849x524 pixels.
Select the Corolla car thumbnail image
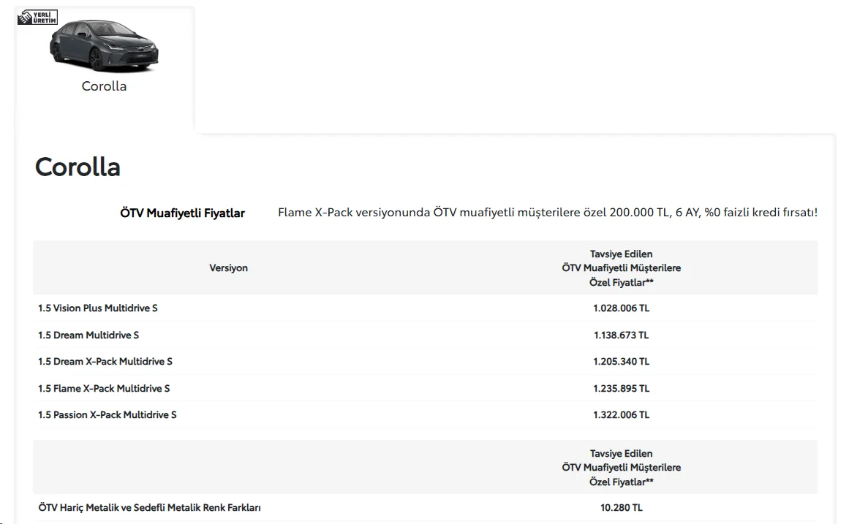point(104,46)
